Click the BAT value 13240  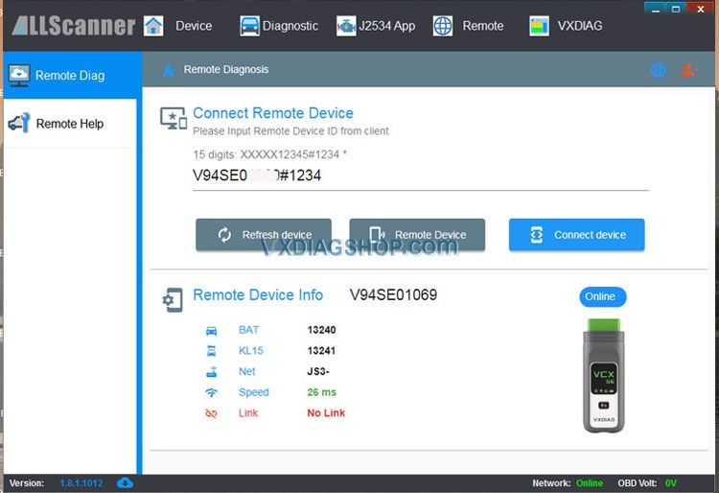click(x=321, y=330)
